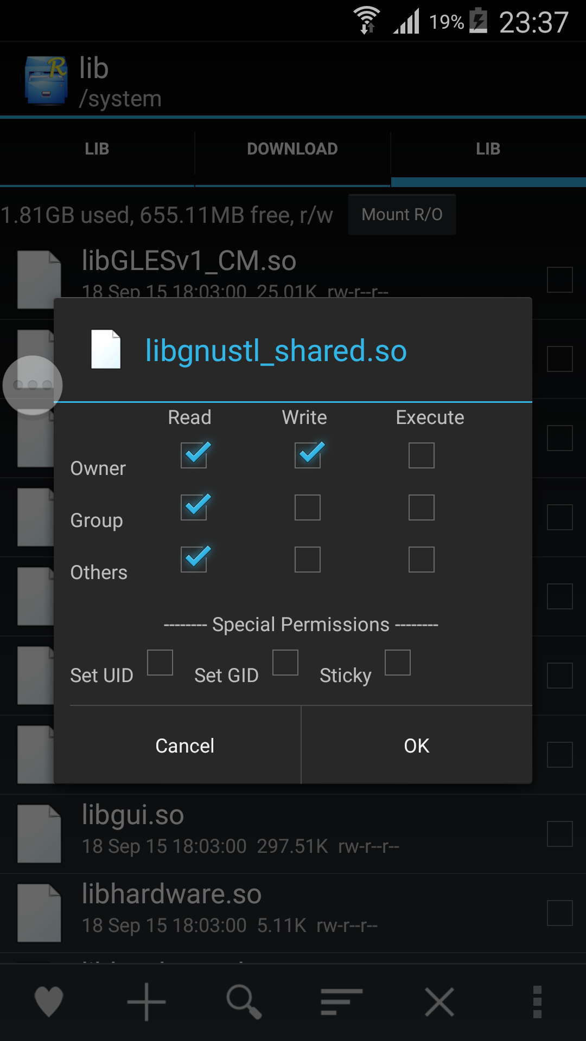This screenshot has width=586, height=1041.
Task: Tap the Mount R/O button
Action: point(402,215)
